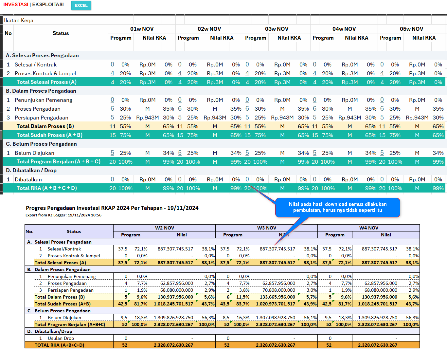Viewport: 447px width, 350px height.
Task: Select Persiapan Pengadaan count link under 03w NOV
Action: (247, 118)
